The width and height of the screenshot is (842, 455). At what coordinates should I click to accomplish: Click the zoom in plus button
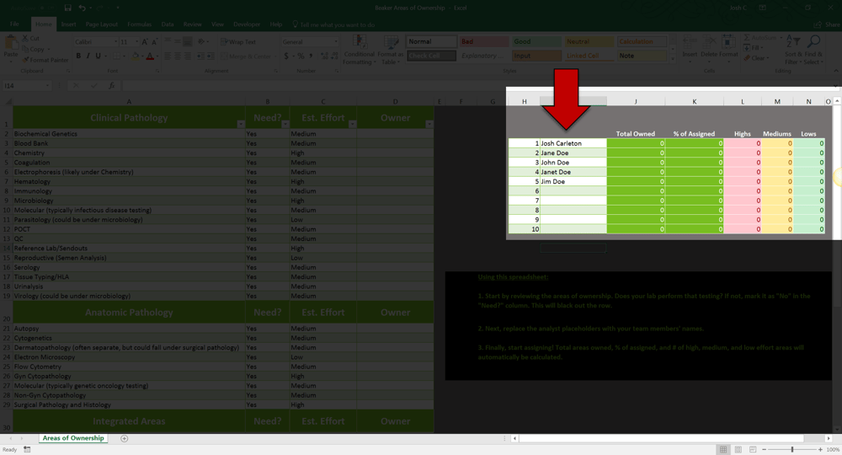click(x=820, y=450)
